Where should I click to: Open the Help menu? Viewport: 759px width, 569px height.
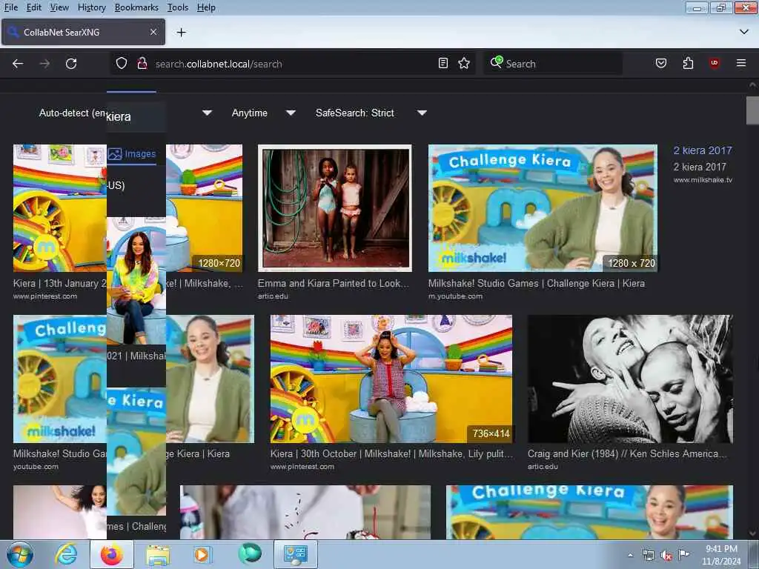tap(206, 7)
